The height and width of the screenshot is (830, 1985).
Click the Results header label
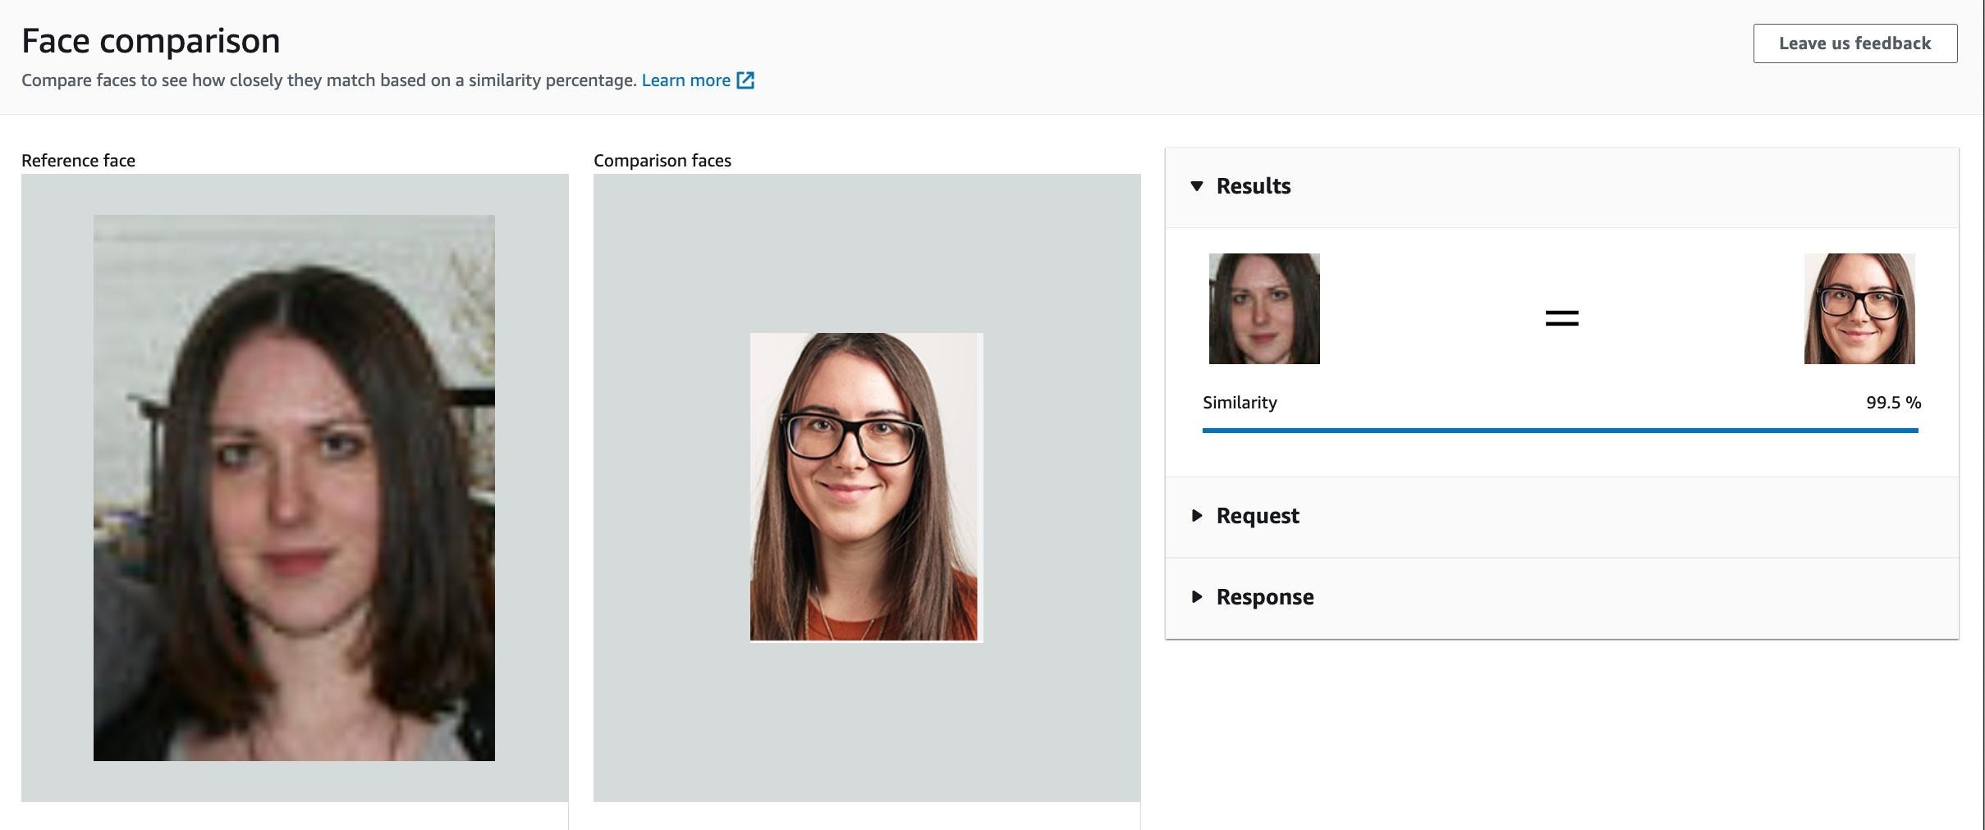click(1253, 186)
